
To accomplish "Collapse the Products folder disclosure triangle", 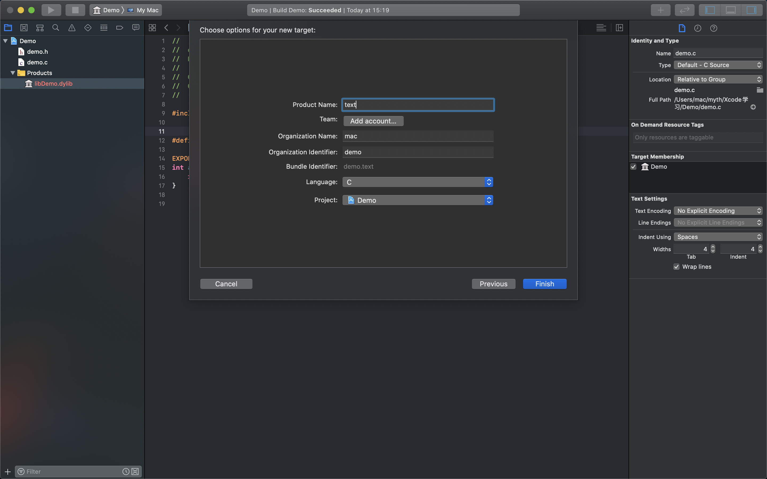I will click(x=13, y=73).
